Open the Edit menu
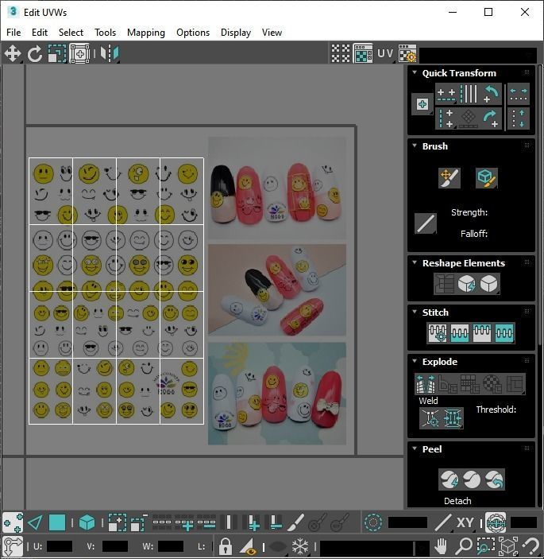This screenshot has height=559, width=544. (x=40, y=33)
